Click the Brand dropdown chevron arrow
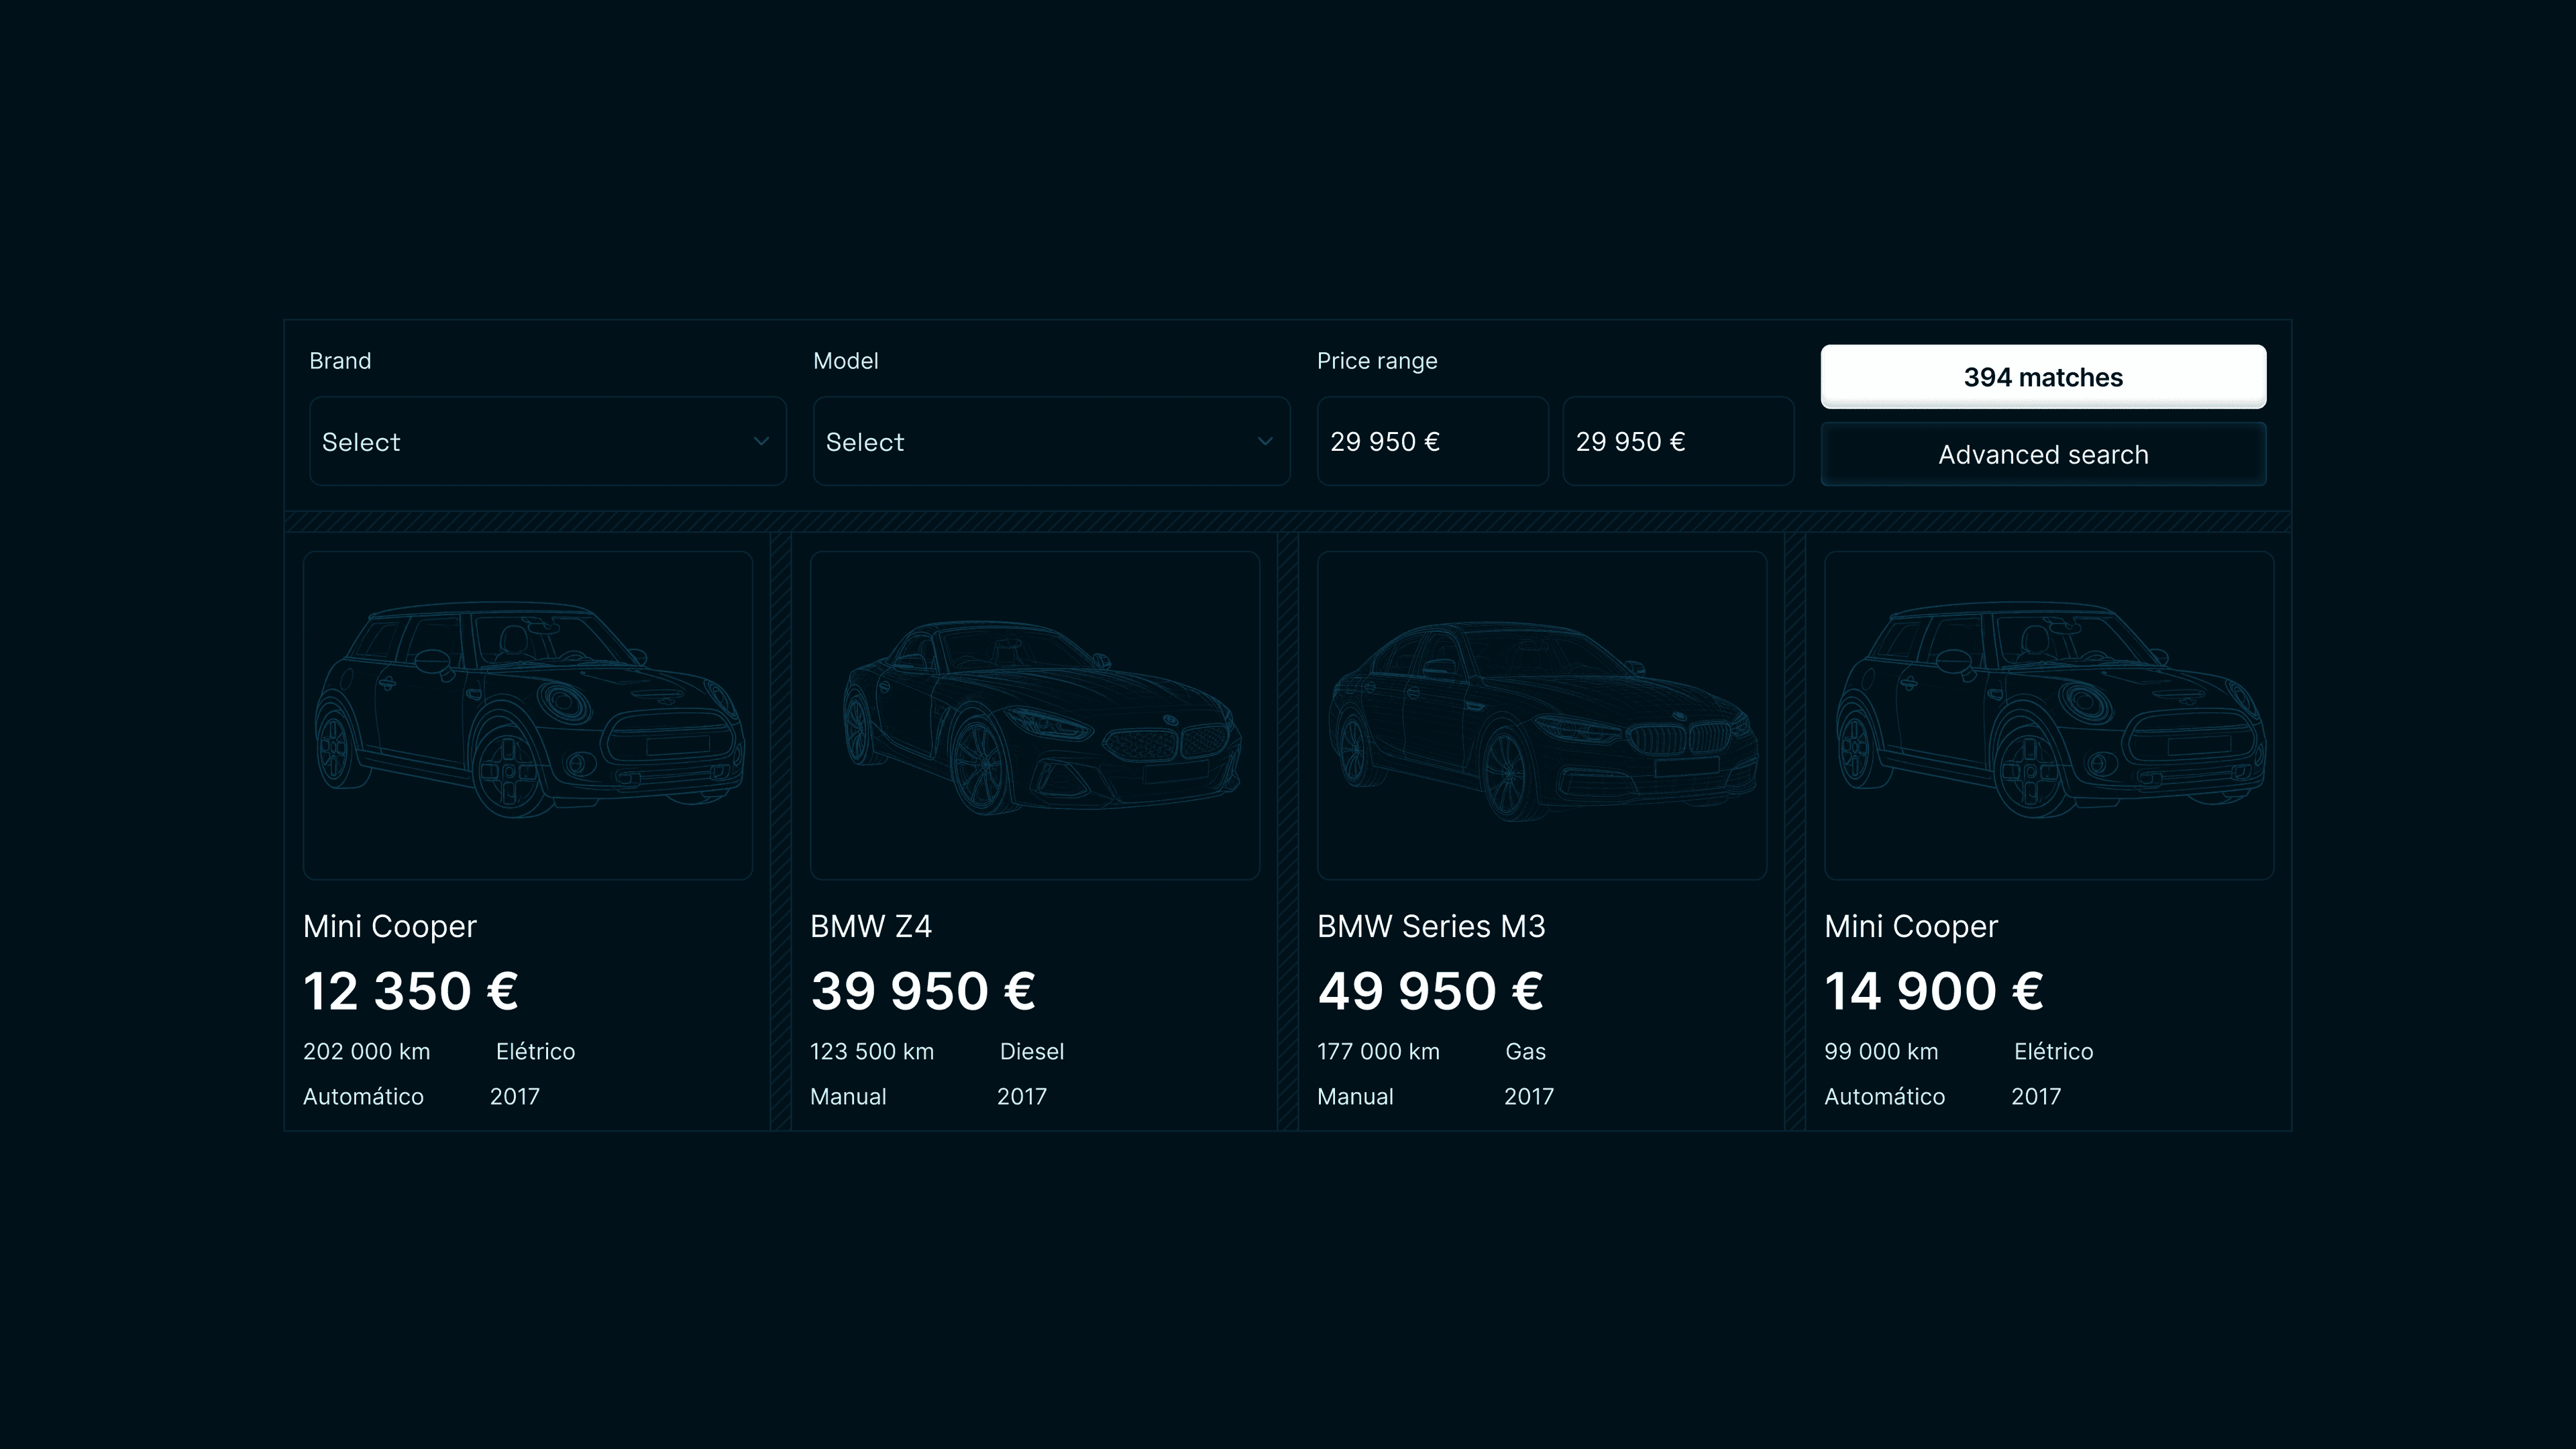 (761, 441)
